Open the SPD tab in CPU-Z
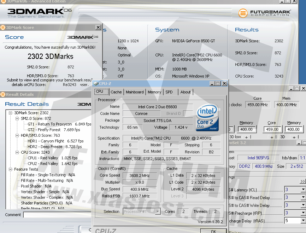This screenshot has height=233, width=306. [x=169, y=92]
